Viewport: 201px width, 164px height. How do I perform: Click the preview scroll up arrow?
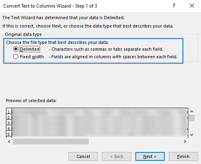click(191, 111)
